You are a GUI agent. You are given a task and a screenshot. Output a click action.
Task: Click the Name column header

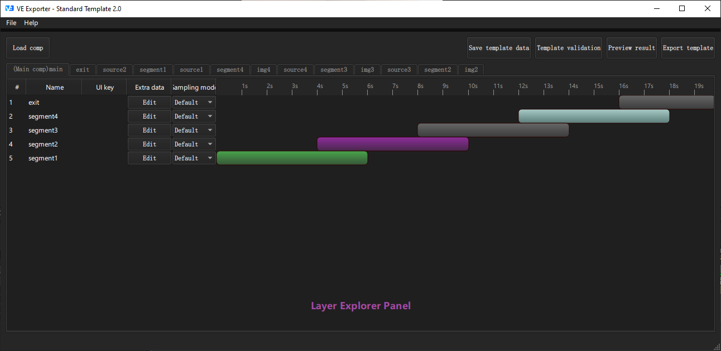[55, 87]
